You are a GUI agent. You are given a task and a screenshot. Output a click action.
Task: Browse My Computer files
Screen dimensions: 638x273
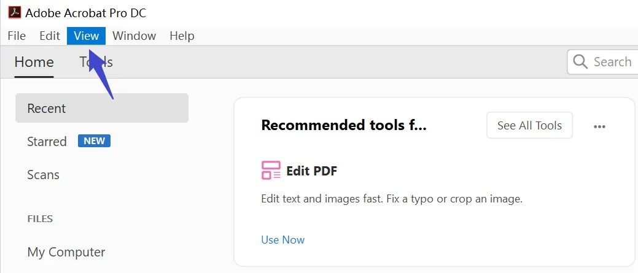66,252
